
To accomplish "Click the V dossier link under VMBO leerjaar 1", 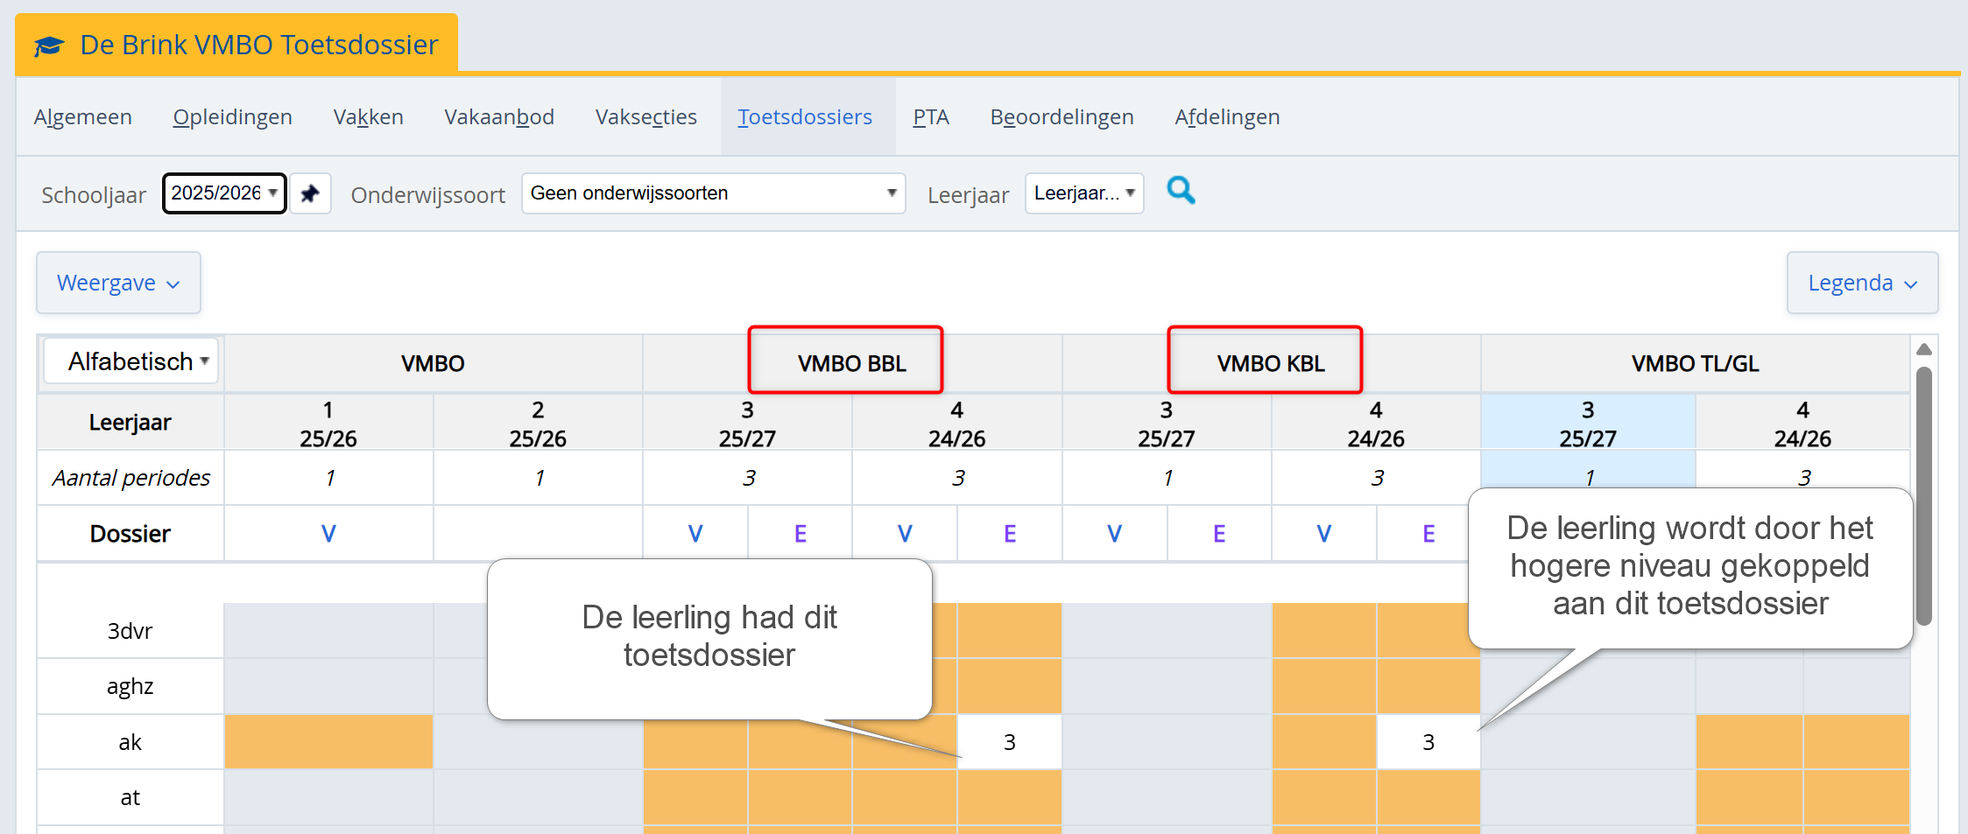I will tap(328, 534).
